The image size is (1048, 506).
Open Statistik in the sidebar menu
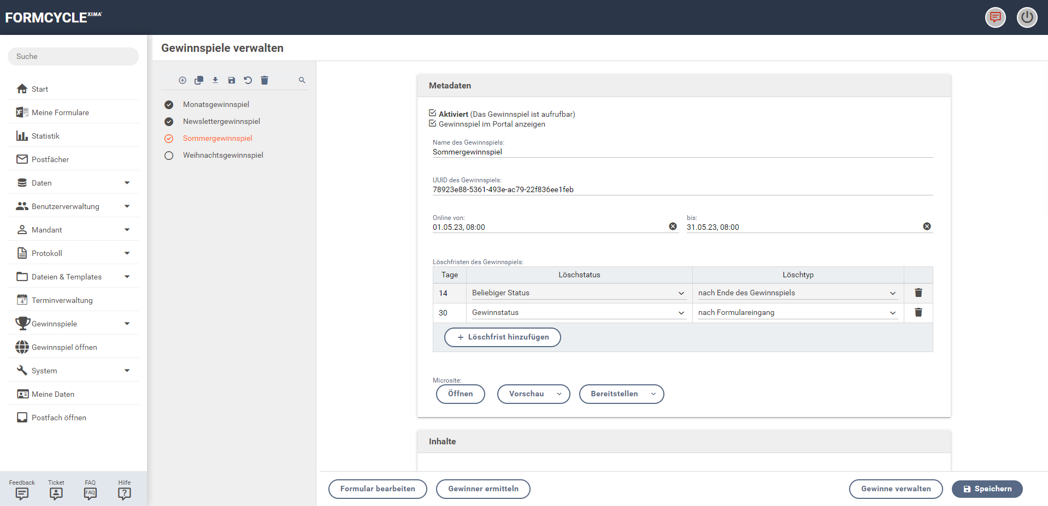click(45, 136)
